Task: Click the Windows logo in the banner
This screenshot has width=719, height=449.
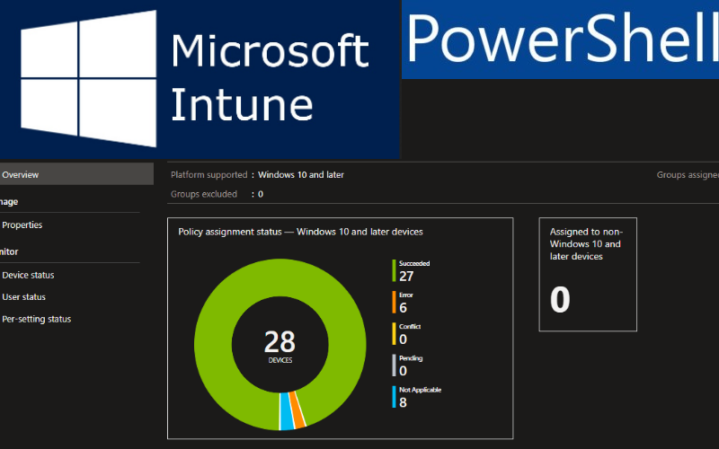Action: 88,78
